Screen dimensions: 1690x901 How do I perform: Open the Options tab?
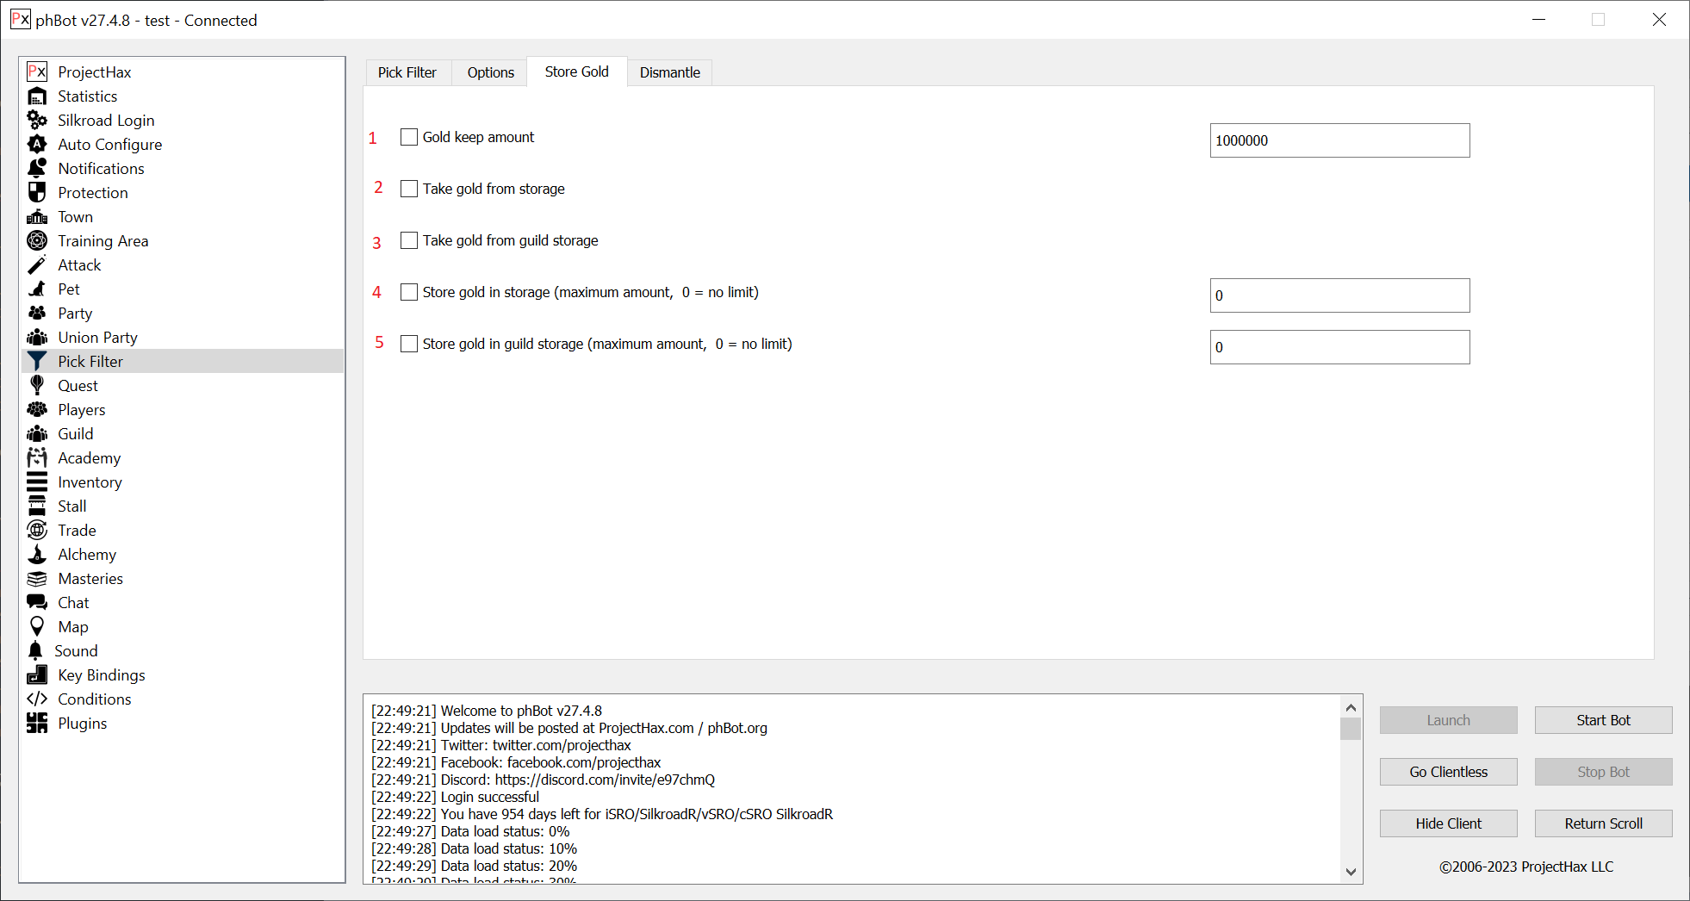tap(490, 72)
